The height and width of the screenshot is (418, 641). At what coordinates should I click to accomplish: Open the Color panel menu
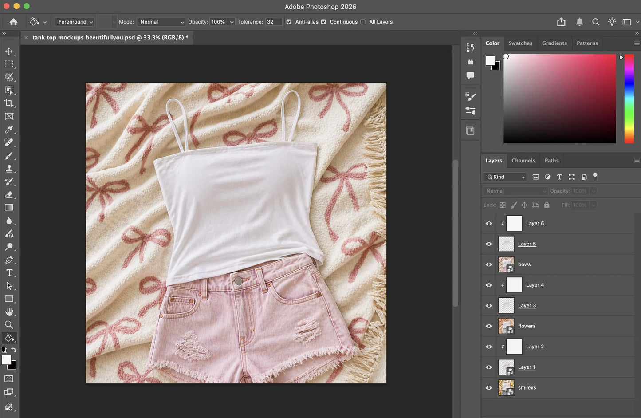tap(637, 43)
